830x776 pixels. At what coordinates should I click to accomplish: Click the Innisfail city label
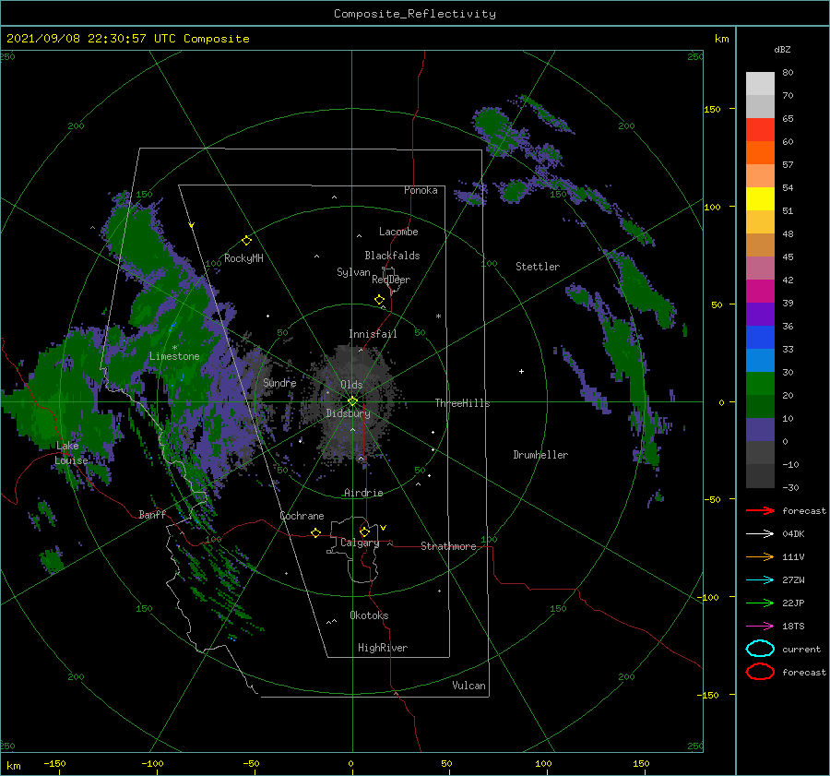[x=373, y=334]
